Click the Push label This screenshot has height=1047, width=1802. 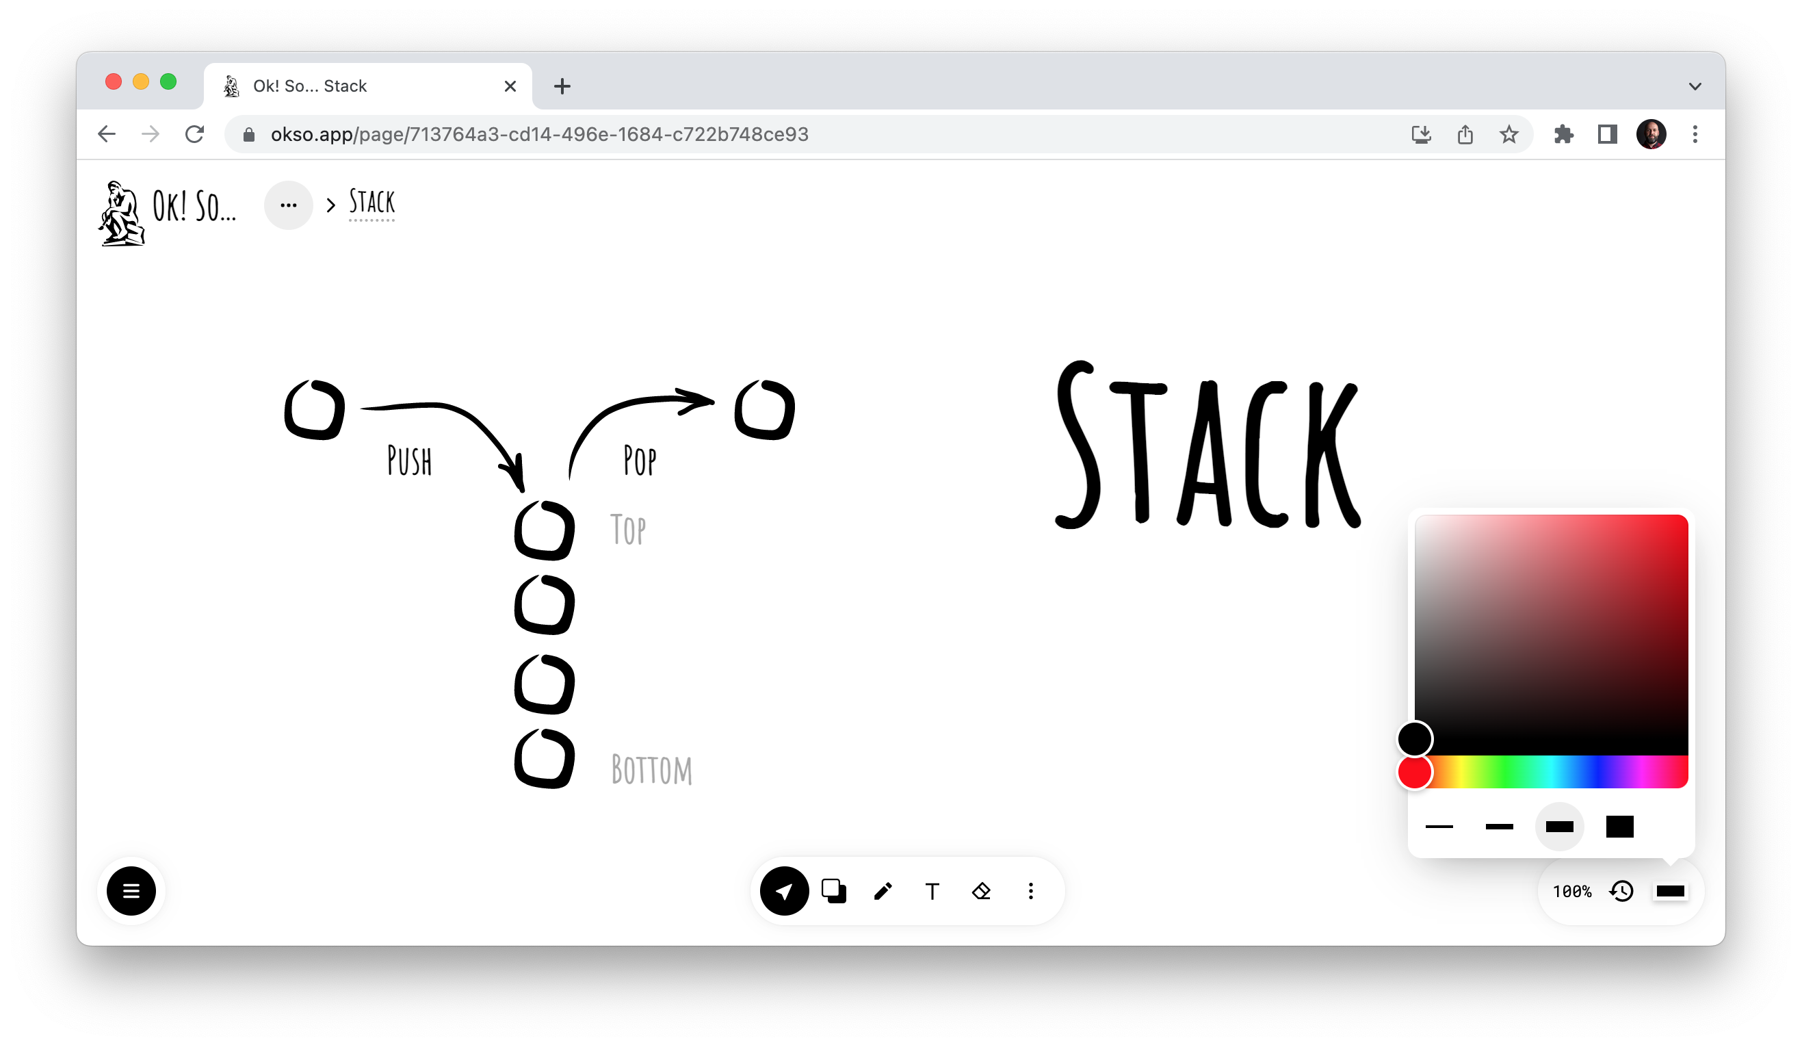[x=410, y=460]
